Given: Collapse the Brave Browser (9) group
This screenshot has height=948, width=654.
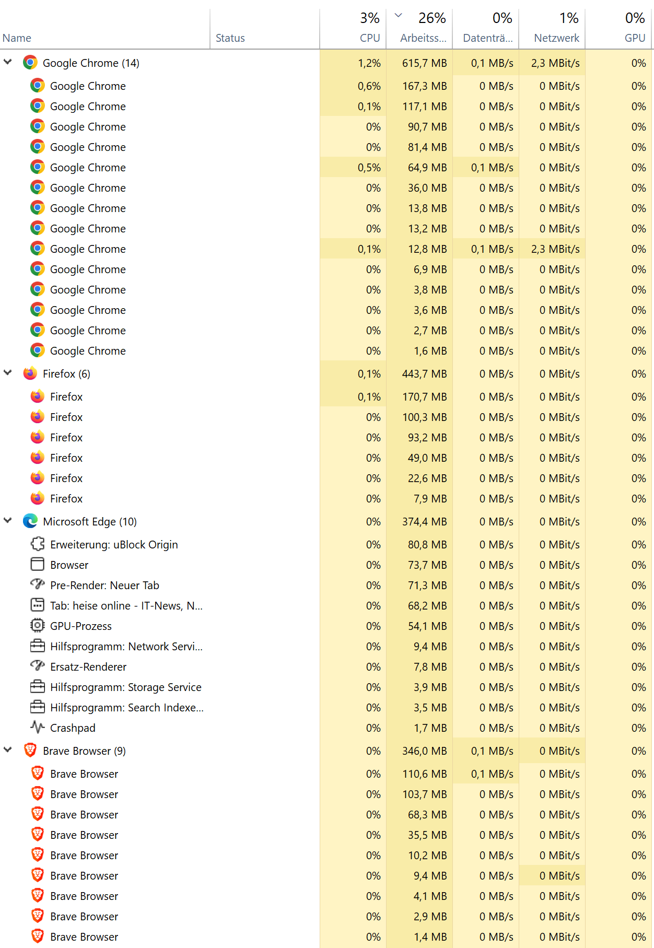Looking at the screenshot, I should click(8, 750).
